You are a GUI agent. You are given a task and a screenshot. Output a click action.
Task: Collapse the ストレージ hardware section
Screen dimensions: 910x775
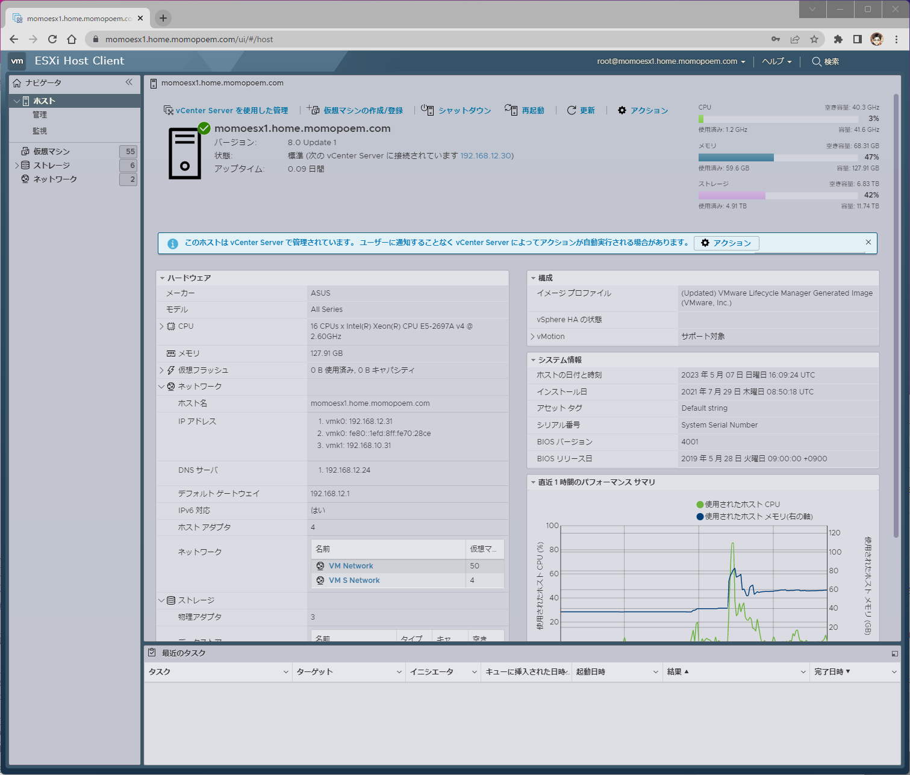(161, 600)
